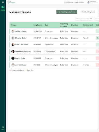Click employee ID PFI#1809
Image resolution: width=99 pixels, height=132 pixels.
(37, 58)
